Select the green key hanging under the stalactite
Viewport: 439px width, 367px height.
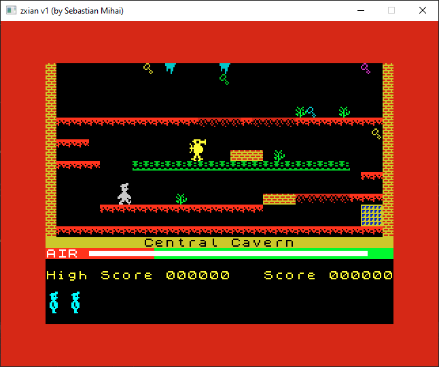tap(224, 80)
